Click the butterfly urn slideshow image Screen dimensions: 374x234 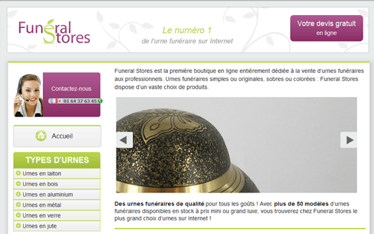tap(236, 145)
